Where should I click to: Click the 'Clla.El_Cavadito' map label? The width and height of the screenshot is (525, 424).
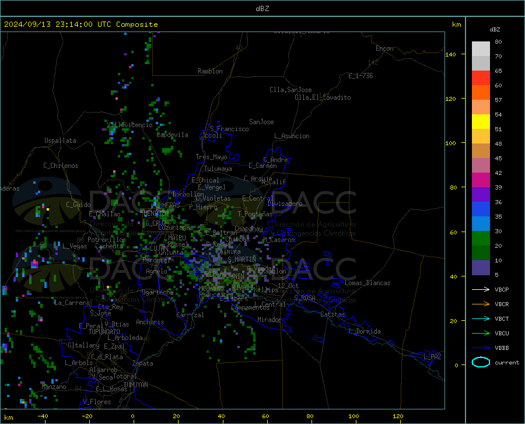click(323, 97)
